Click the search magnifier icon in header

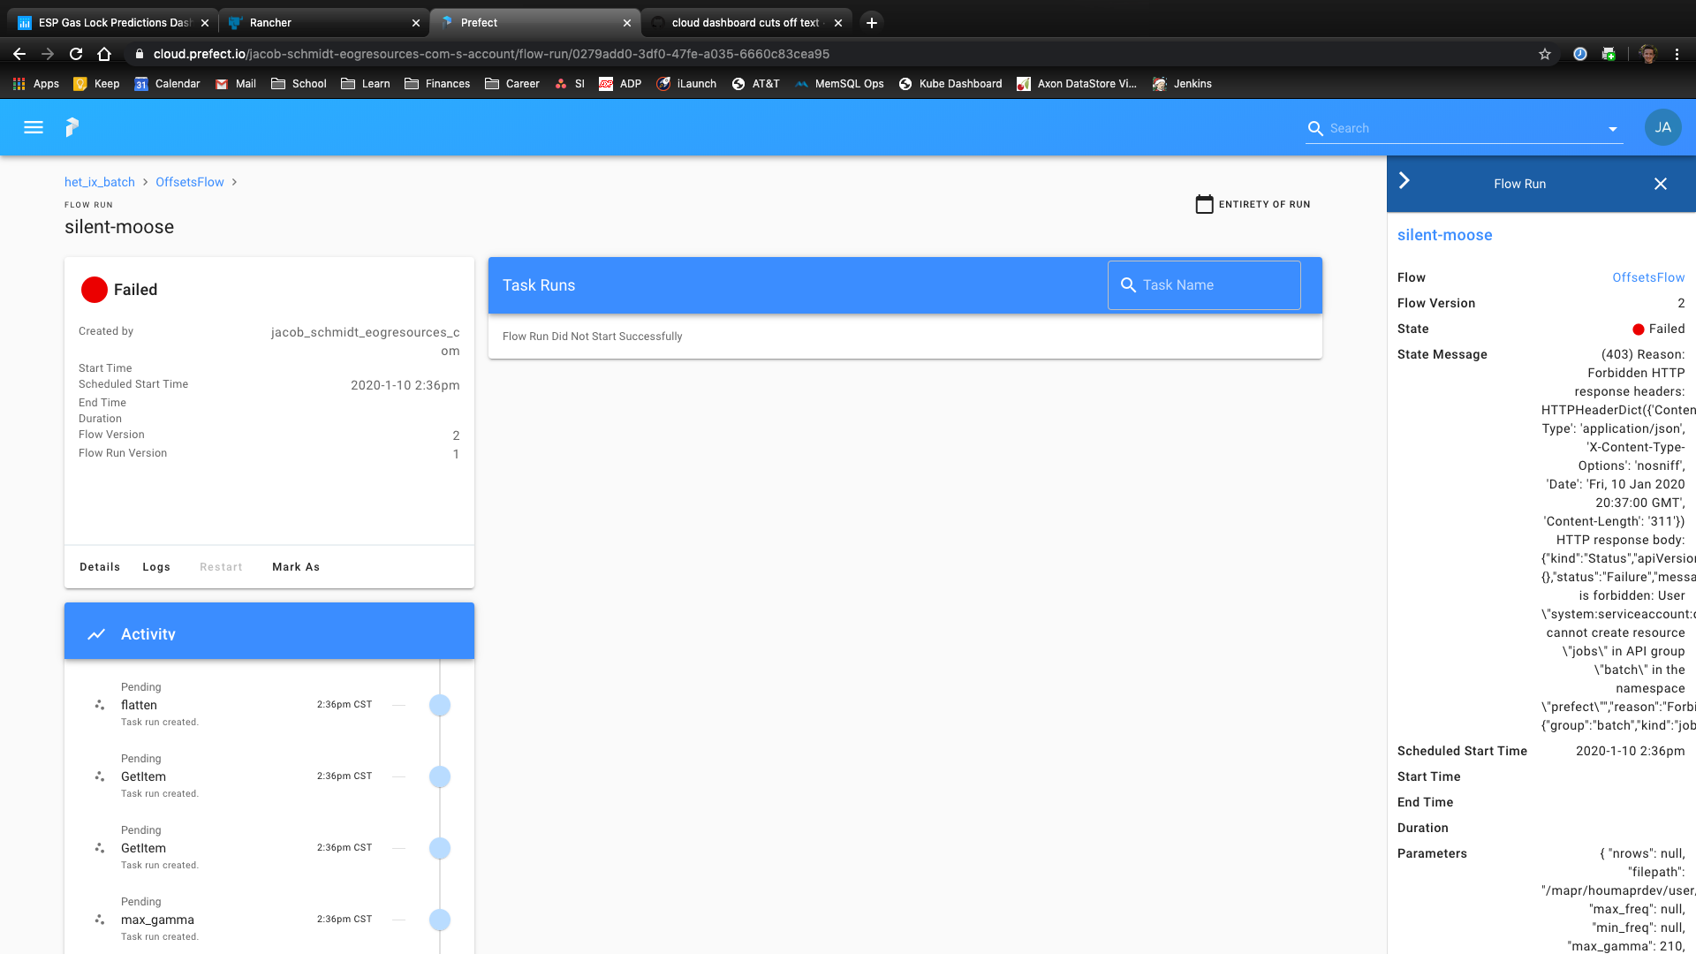[1315, 128]
